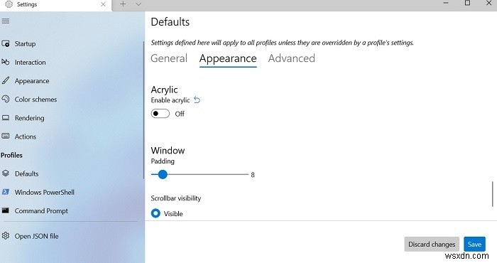Viewport: 497px width, 263px height.
Task: Click the Padding slider track
Action: coord(200,174)
